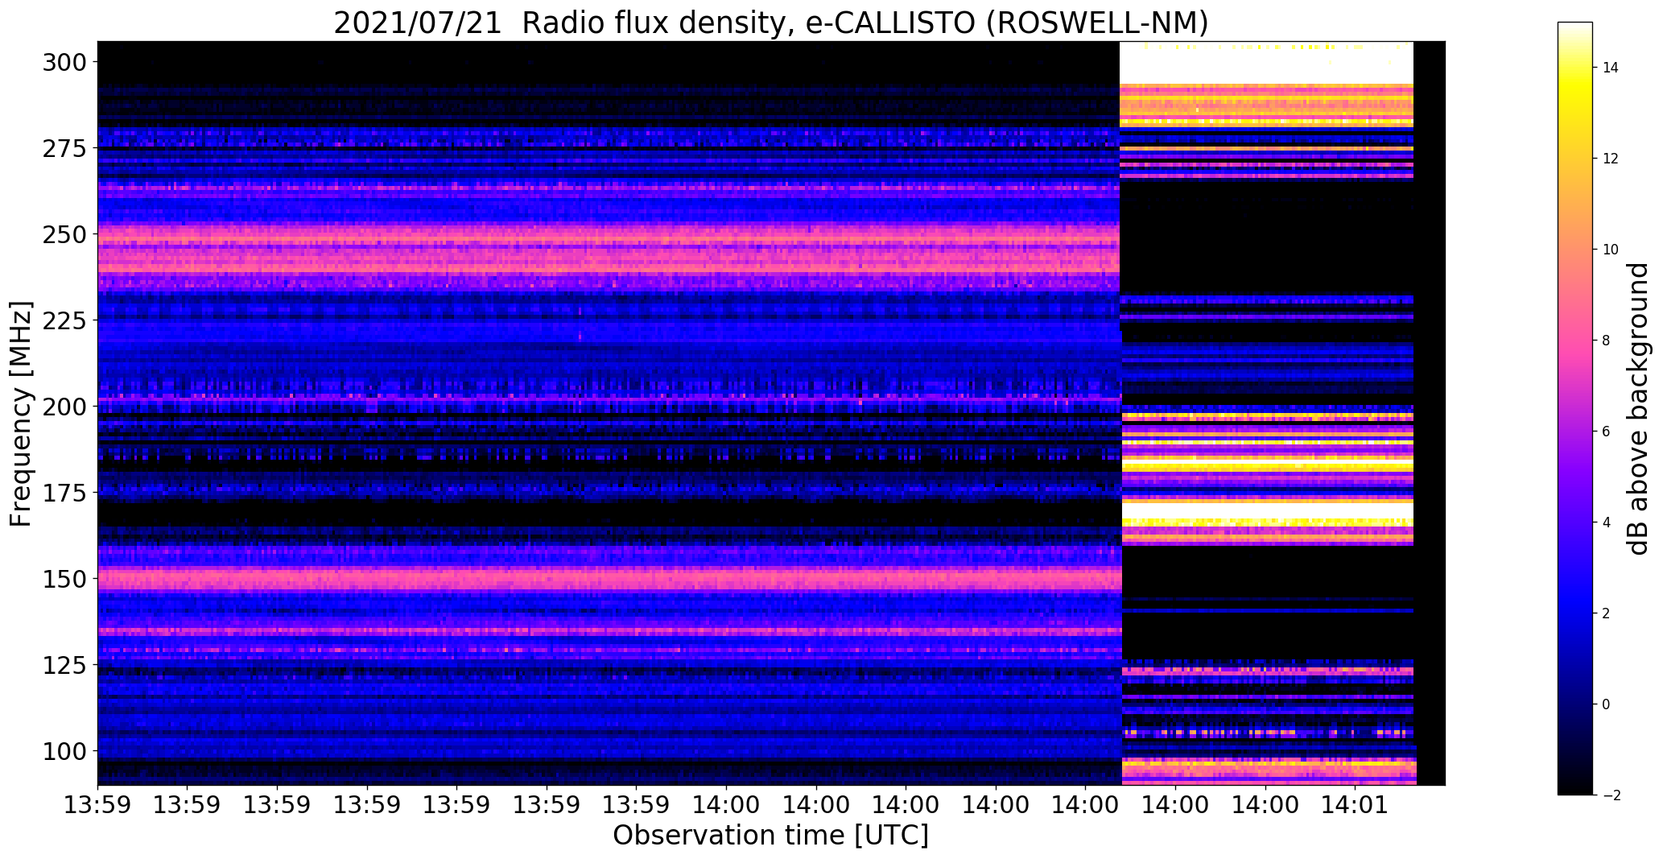Viewport: 1663px width, 859px height.
Task: Click the 175 frequency tick label
Action: click(x=64, y=493)
